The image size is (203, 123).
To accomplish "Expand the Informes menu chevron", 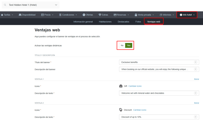I will [173, 15].
